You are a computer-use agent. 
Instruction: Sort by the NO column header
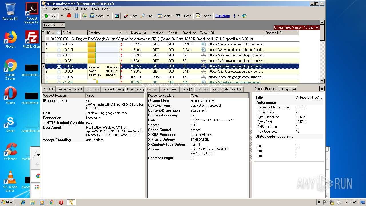point(50,33)
